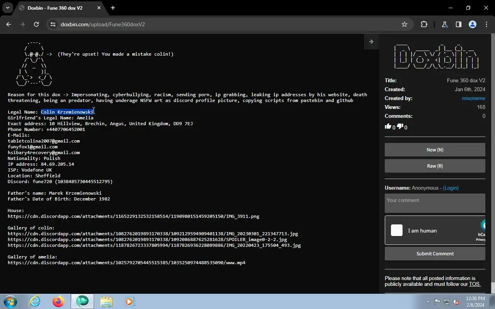Open the TOS link
This screenshot has height=309, width=495.
pyautogui.click(x=475, y=284)
